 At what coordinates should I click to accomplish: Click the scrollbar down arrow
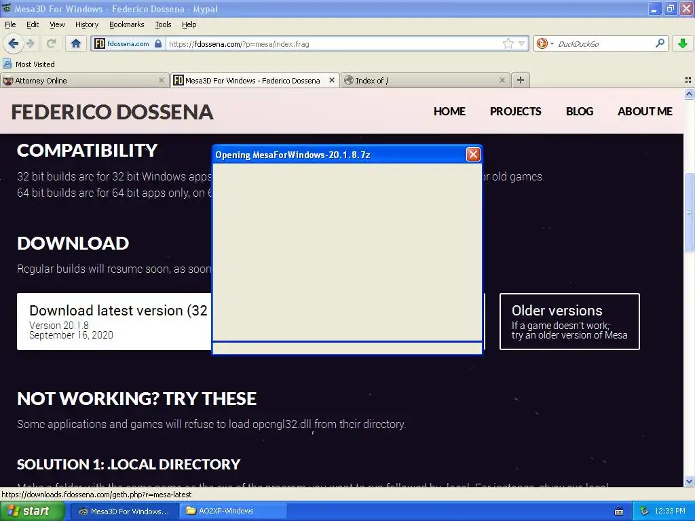(x=689, y=482)
